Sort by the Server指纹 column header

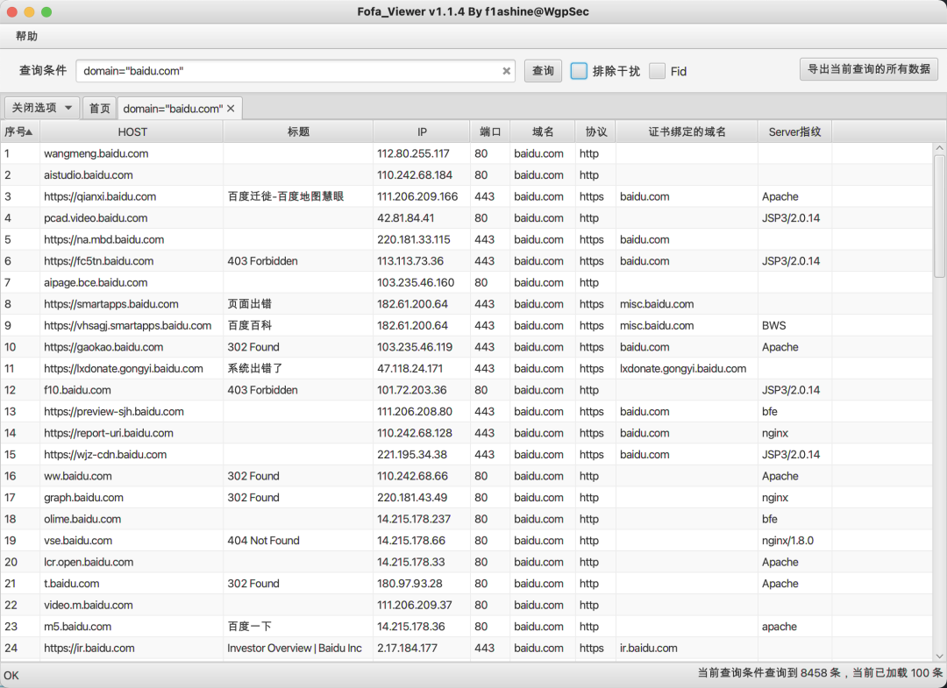click(x=794, y=131)
